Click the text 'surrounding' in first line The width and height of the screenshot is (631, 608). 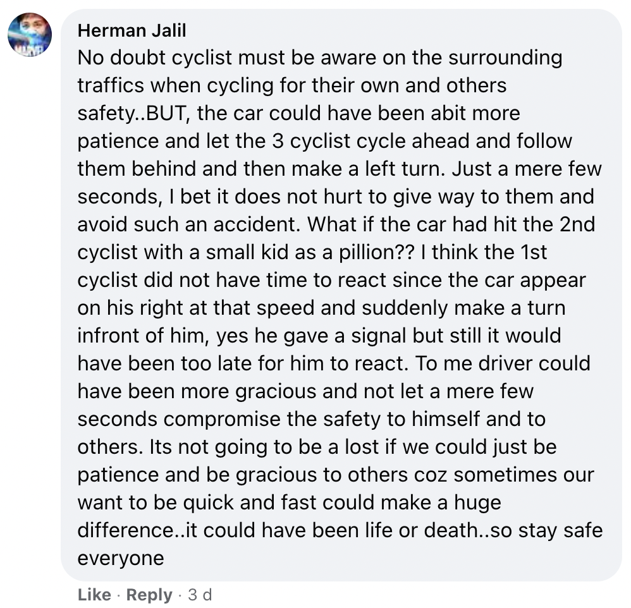[x=505, y=58]
